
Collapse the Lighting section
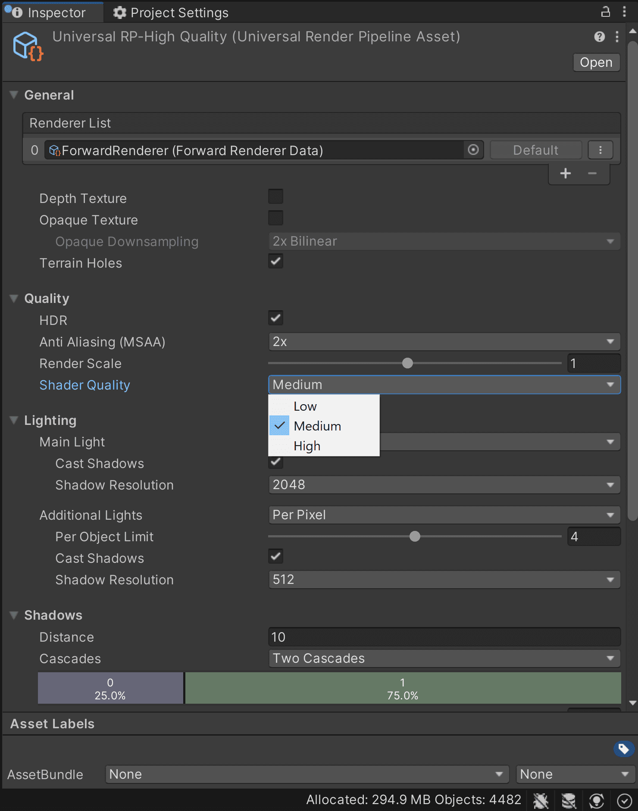(14, 420)
